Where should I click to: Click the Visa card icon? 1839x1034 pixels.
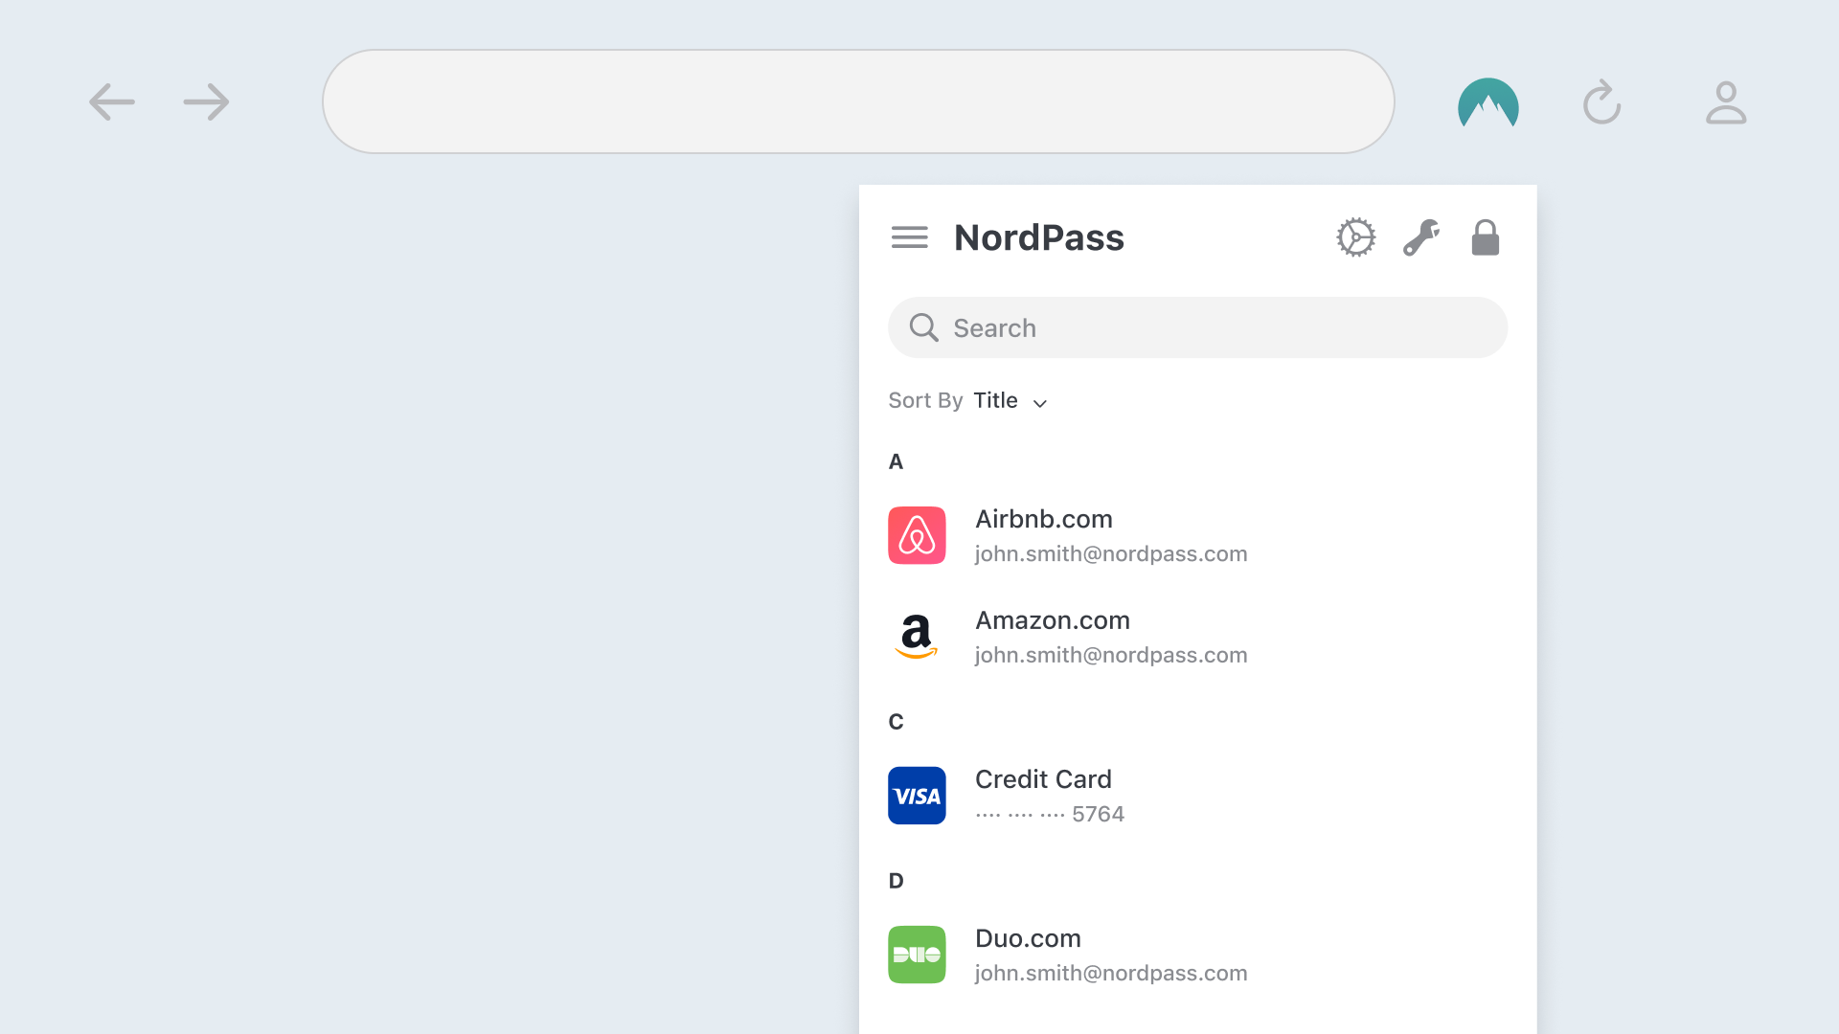(x=917, y=796)
